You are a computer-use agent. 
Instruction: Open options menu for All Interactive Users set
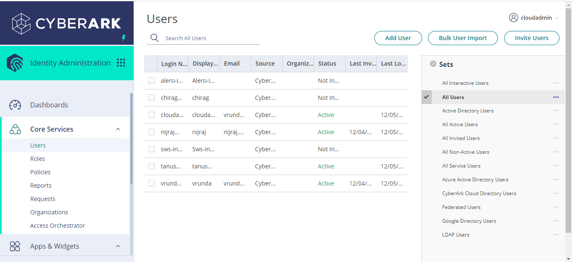[556, 83]
